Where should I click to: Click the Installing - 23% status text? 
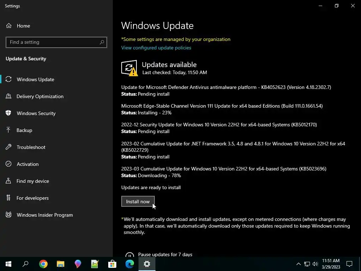[154, 113]
